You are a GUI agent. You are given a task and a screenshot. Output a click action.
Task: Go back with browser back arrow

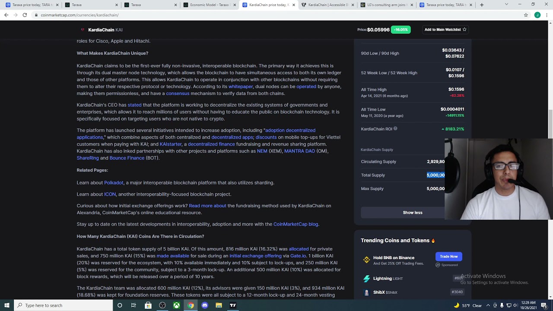[x=6, y=15]
